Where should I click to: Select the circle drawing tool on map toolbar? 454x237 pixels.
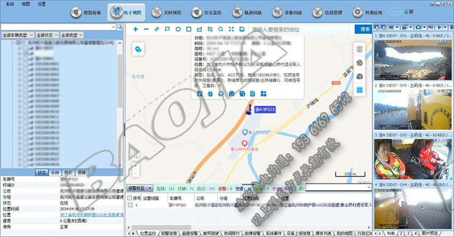point(178,29)
